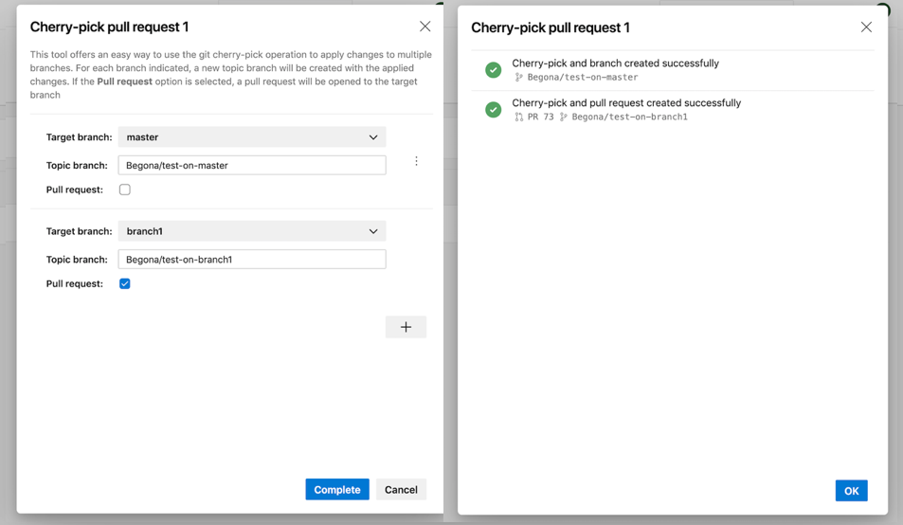Click the pull request icon beside PR 73
The image size is (903, 525).
point(519,117)
